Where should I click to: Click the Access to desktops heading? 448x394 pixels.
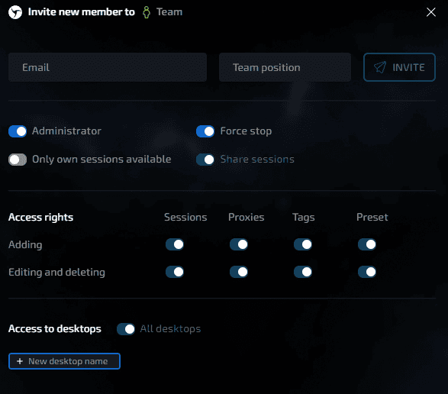tap(55, 329)
